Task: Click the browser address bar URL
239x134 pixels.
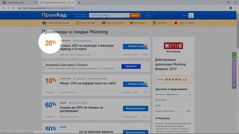Action: [47, 8]
